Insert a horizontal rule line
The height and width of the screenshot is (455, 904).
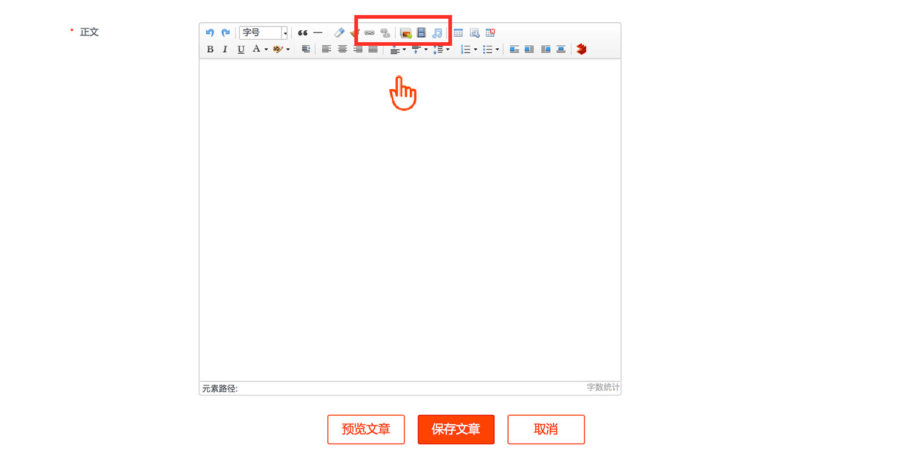[x=318, y=33]
